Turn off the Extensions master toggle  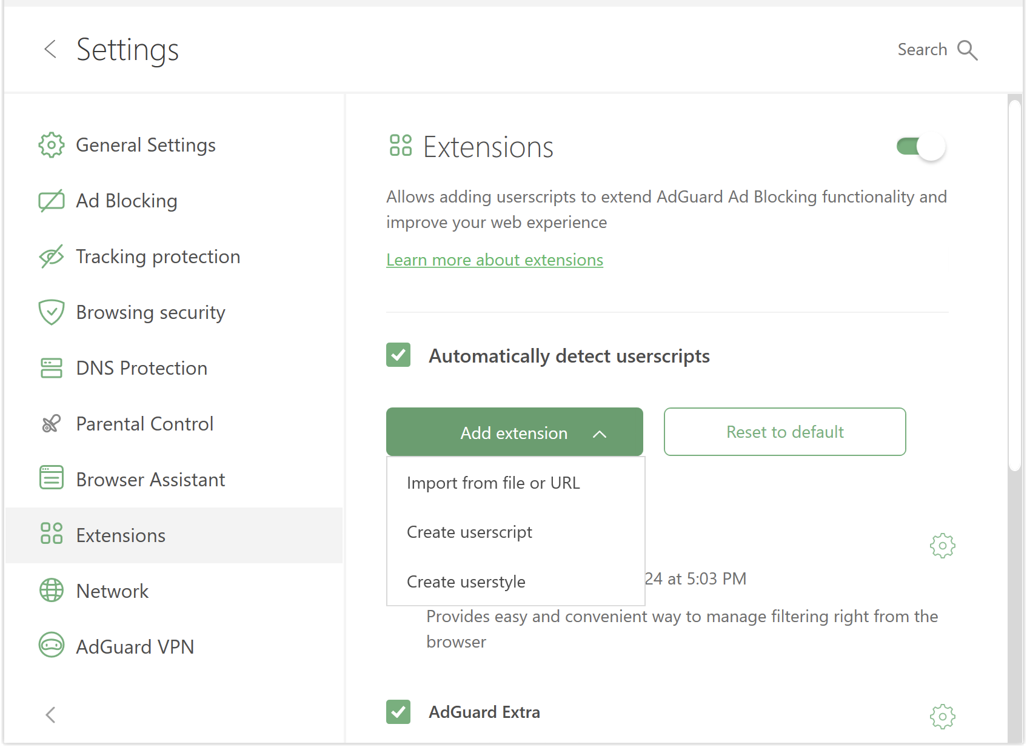click(921, 147)
